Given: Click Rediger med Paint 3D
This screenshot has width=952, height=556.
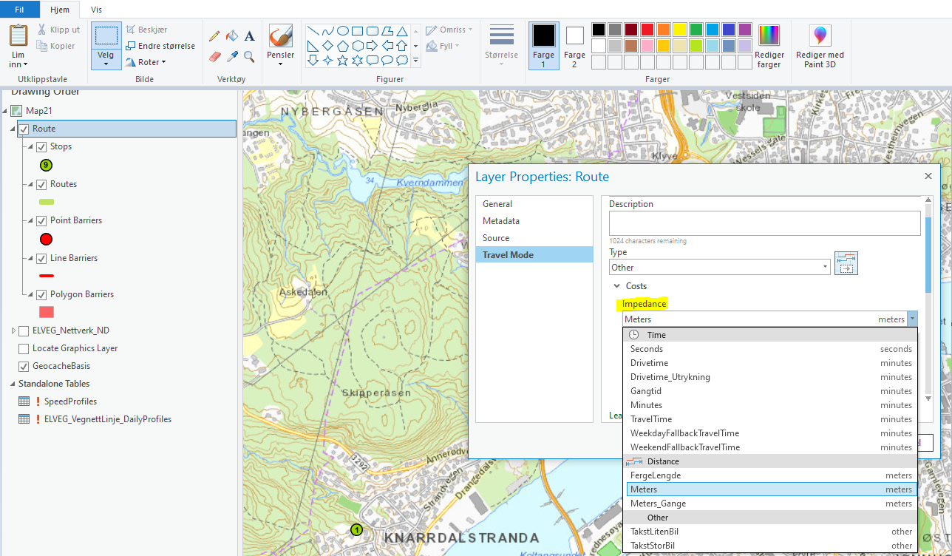Looking at the screenshot, I should 820,46.
